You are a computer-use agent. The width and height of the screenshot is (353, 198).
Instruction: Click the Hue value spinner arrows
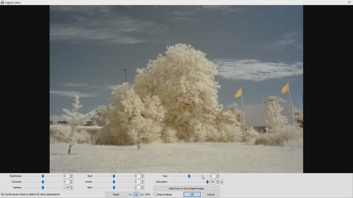(218, 176)
